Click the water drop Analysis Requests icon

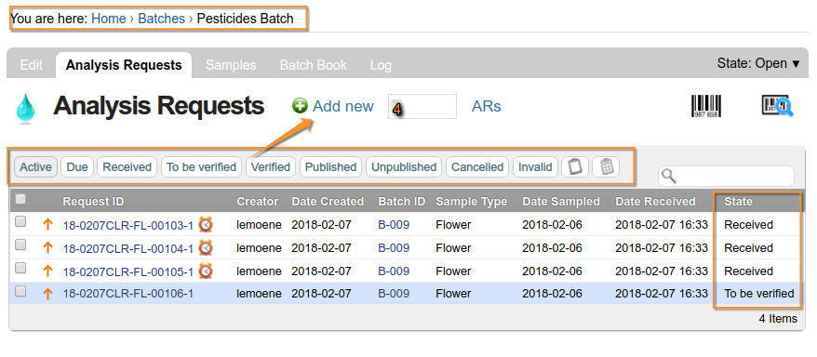25,108
